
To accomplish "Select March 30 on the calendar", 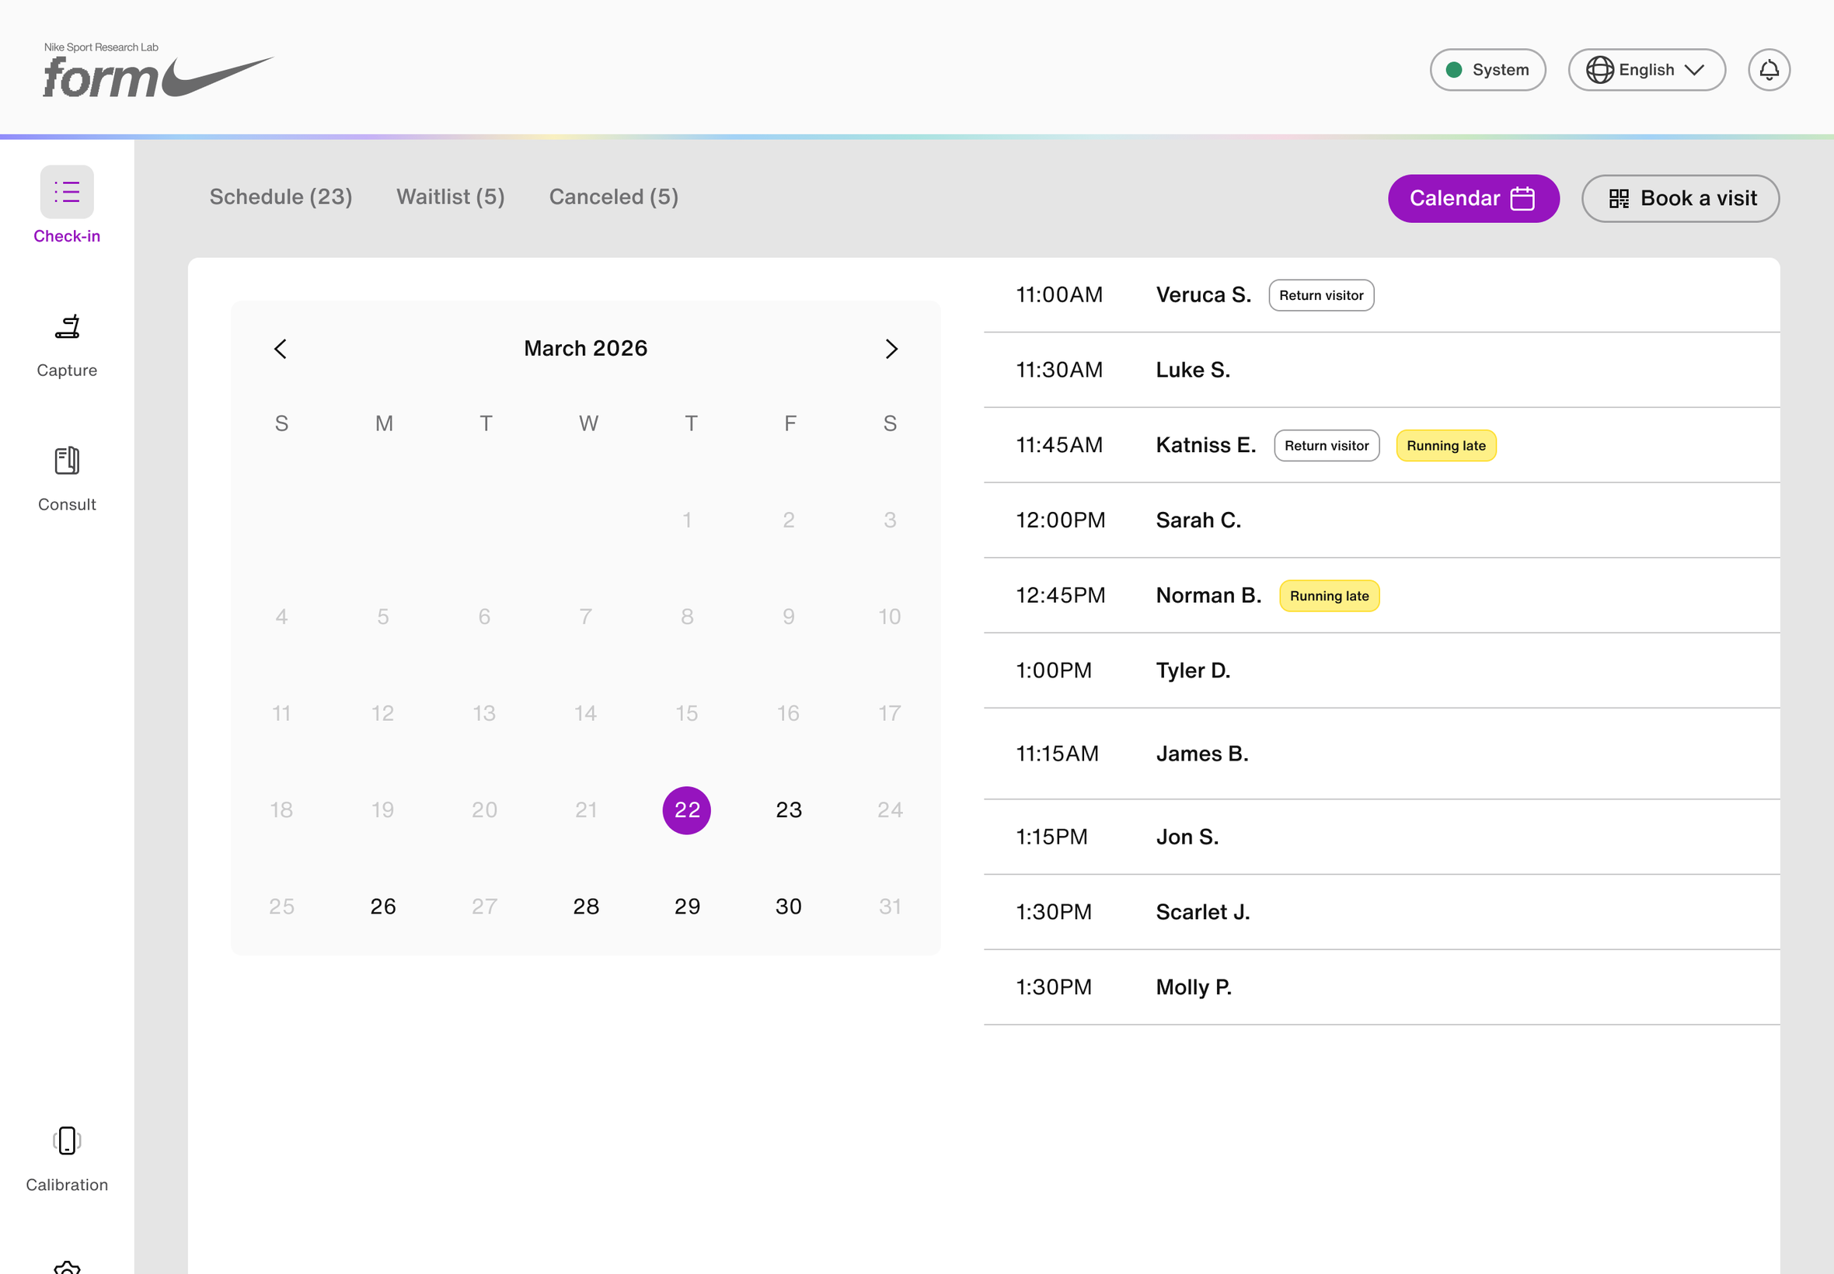I will pos(789,907).
